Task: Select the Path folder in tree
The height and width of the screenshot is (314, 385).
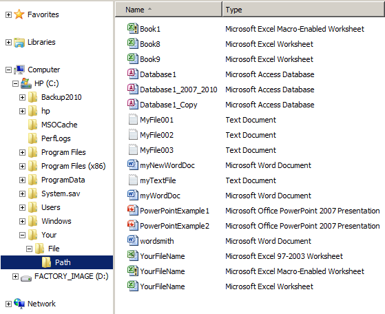Action: click(57, 262)
